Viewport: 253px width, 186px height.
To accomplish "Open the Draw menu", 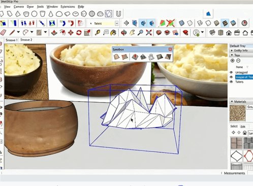I will point(30,7).
